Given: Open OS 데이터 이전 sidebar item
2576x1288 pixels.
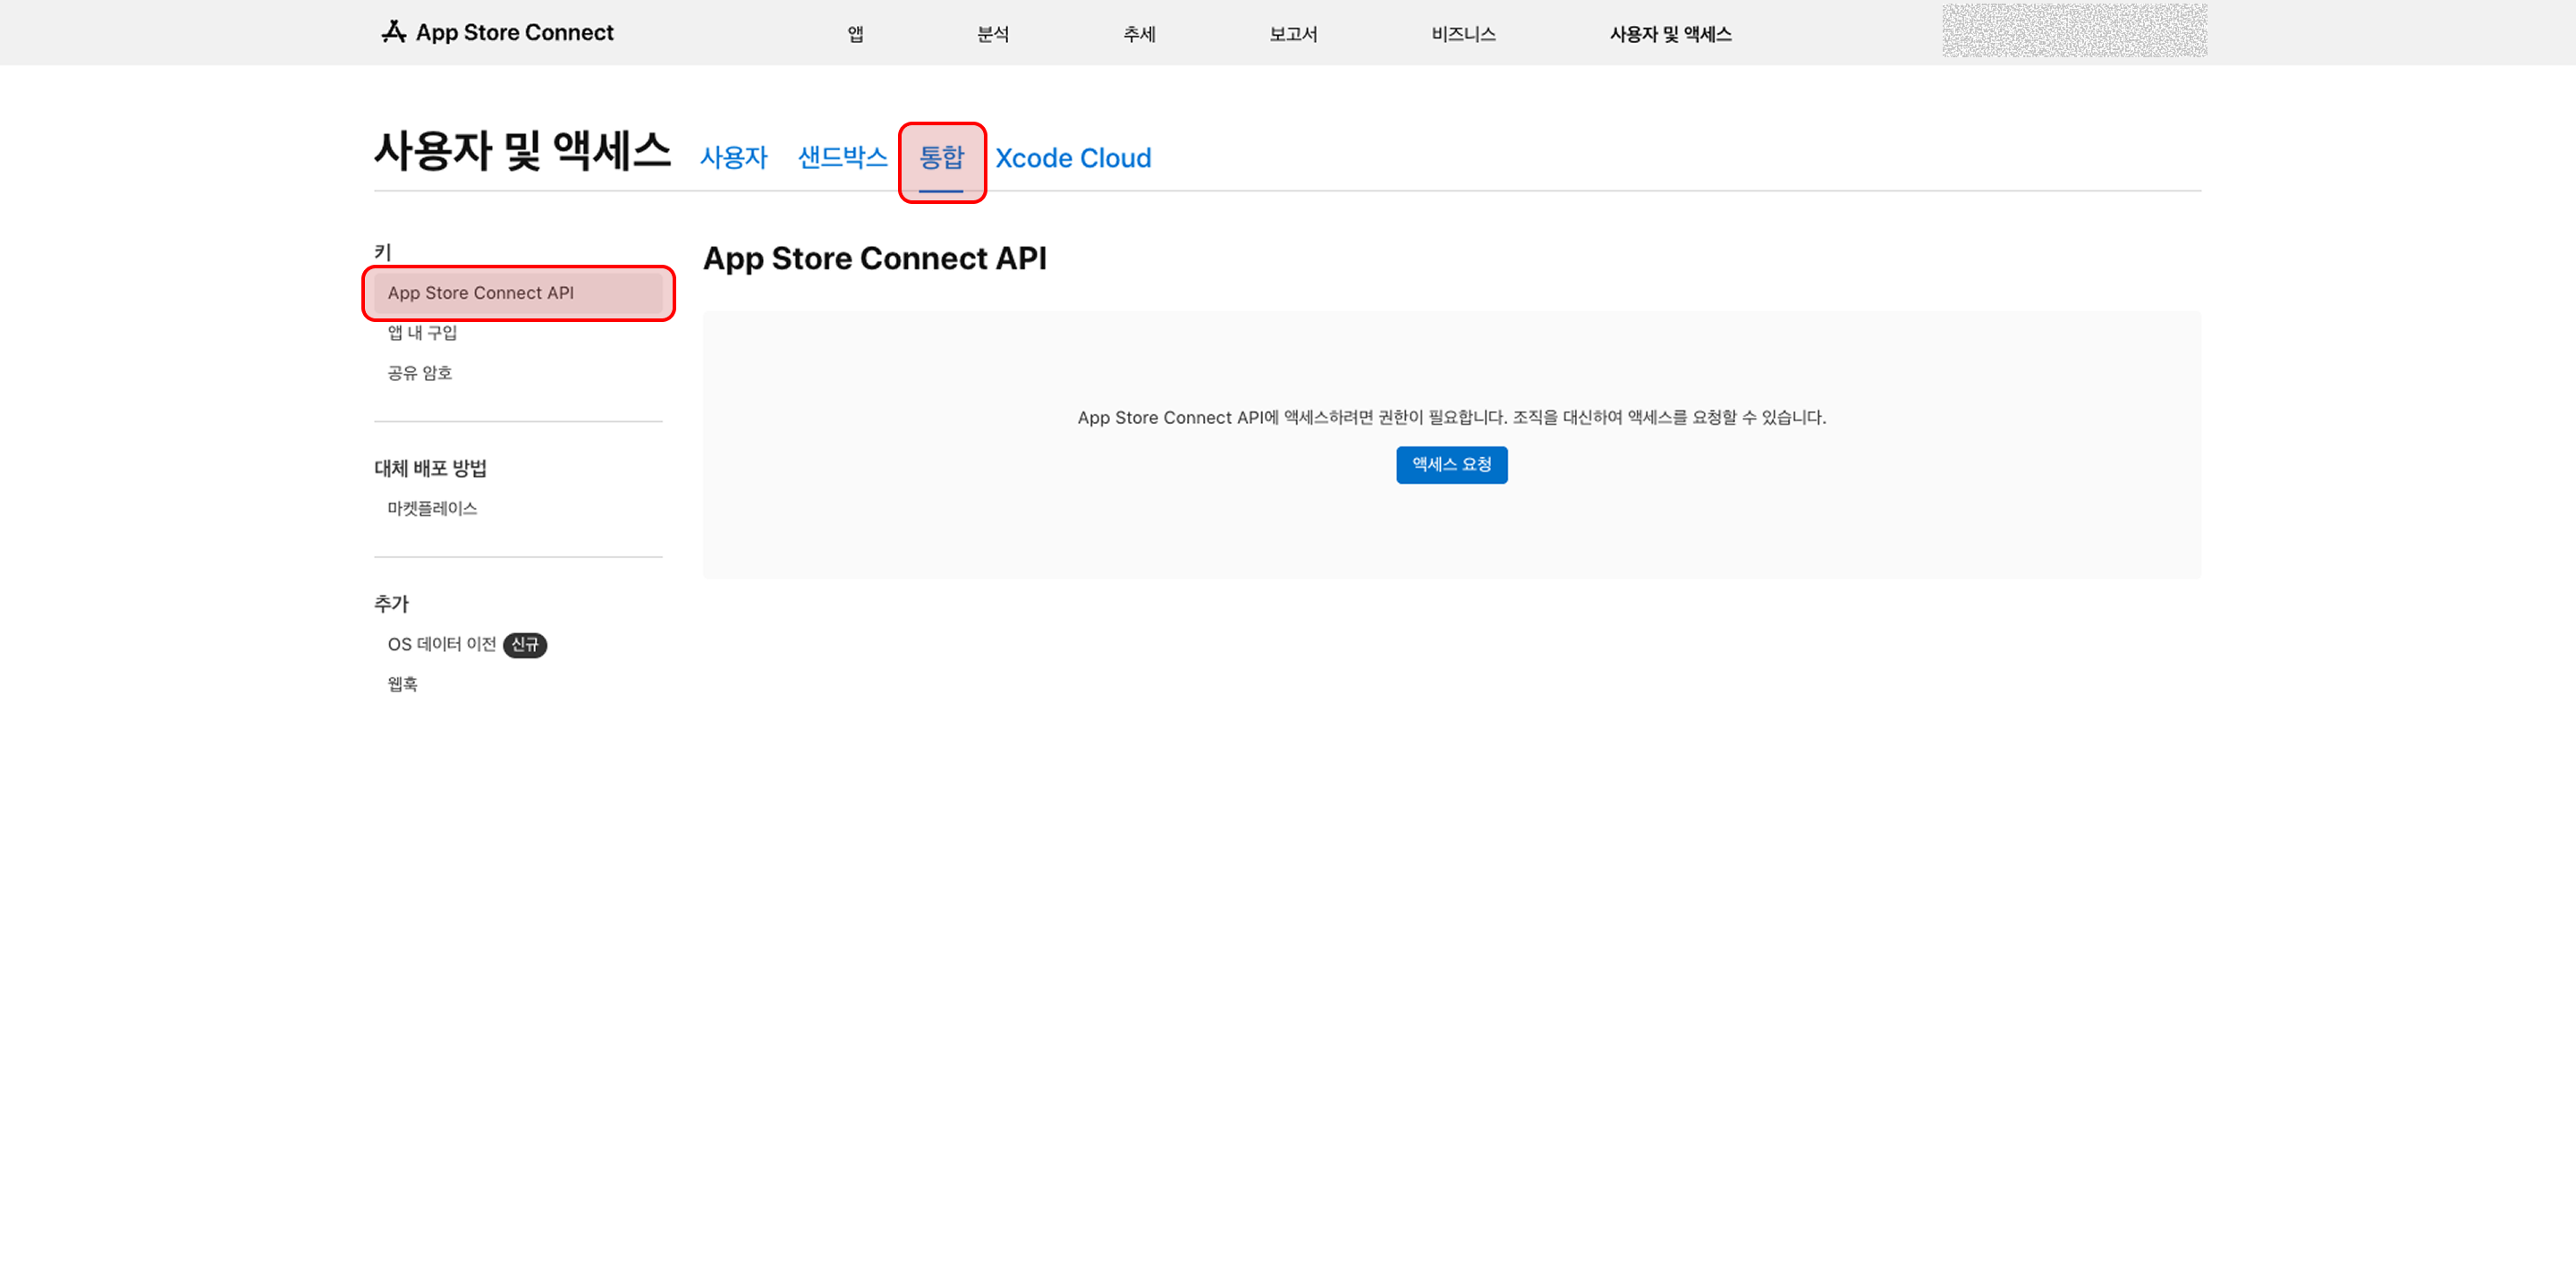Looking at the screenshot, I should (442, 644).
